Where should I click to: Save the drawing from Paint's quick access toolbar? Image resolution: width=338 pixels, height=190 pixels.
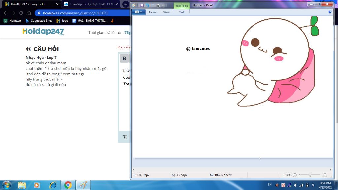point(142,5)
